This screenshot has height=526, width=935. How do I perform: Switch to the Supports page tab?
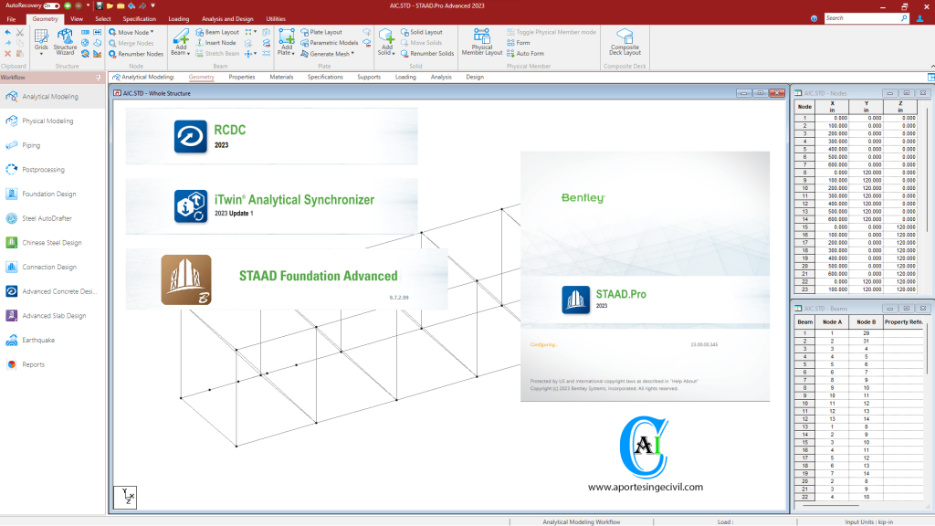click(x=369, y=78)
